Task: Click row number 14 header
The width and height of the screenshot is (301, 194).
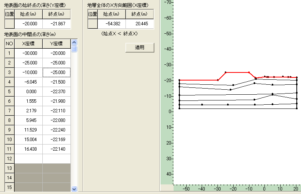Action: pyautogui.click(x=9, y=178)
